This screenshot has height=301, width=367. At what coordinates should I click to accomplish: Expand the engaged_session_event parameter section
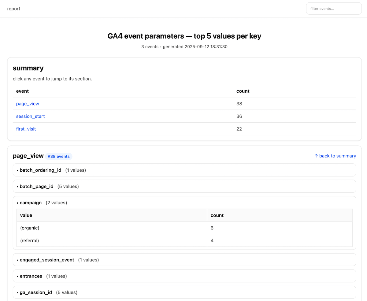pos(47,260)
